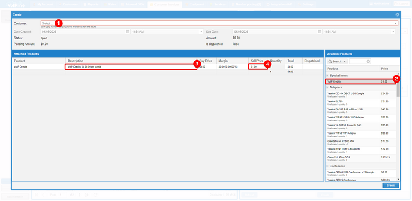This screenshot has height=201, width=412.
Task: Select Cisco 191 ATA - OOS product
Action: (x=361, y=159)
